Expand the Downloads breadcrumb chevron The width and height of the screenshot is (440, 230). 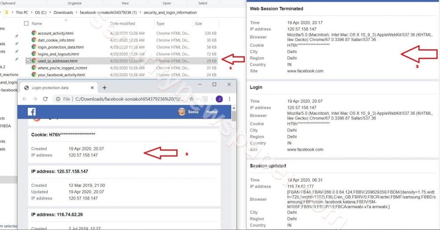pyautogui.click(x=76, y=12)
